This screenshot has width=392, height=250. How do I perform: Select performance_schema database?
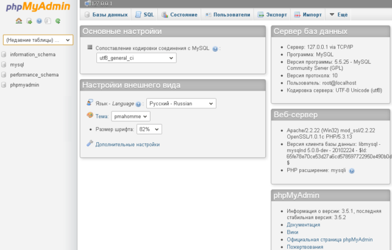34,75
